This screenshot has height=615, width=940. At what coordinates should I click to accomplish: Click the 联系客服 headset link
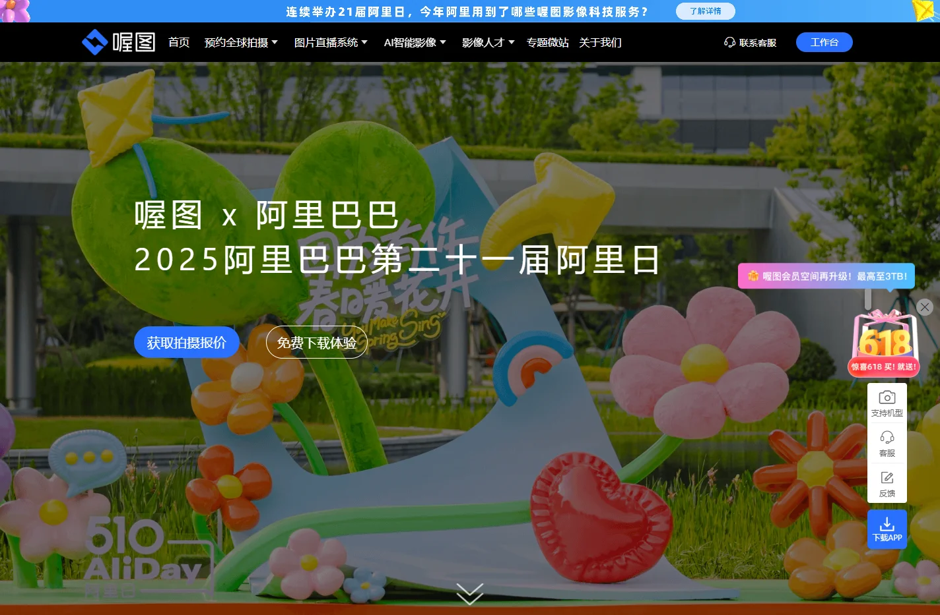click(x=750, y=42)
